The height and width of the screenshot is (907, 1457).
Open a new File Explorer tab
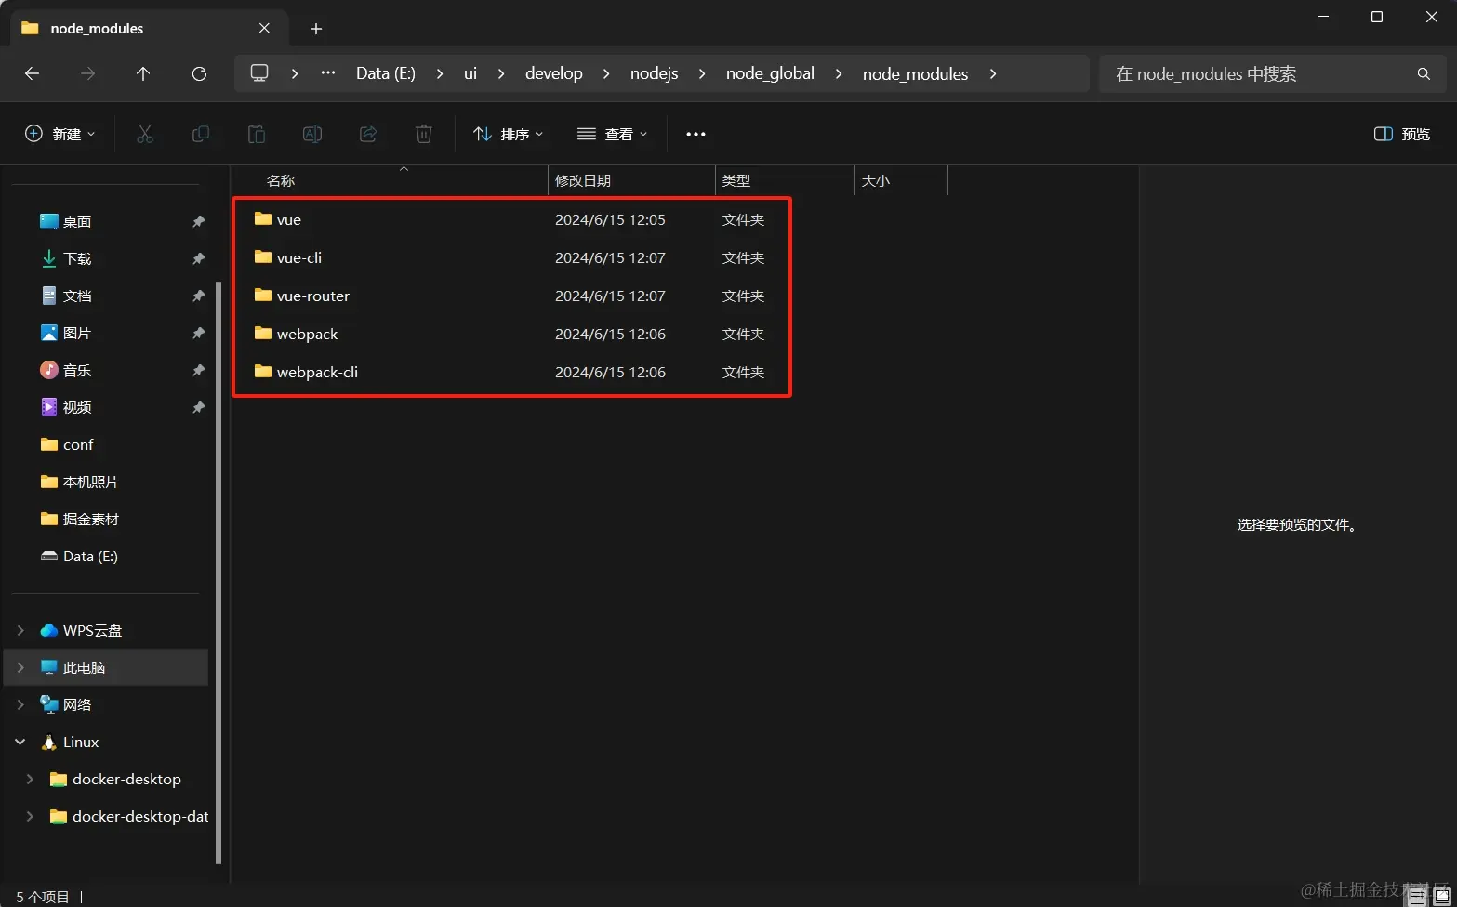point(316,29)
